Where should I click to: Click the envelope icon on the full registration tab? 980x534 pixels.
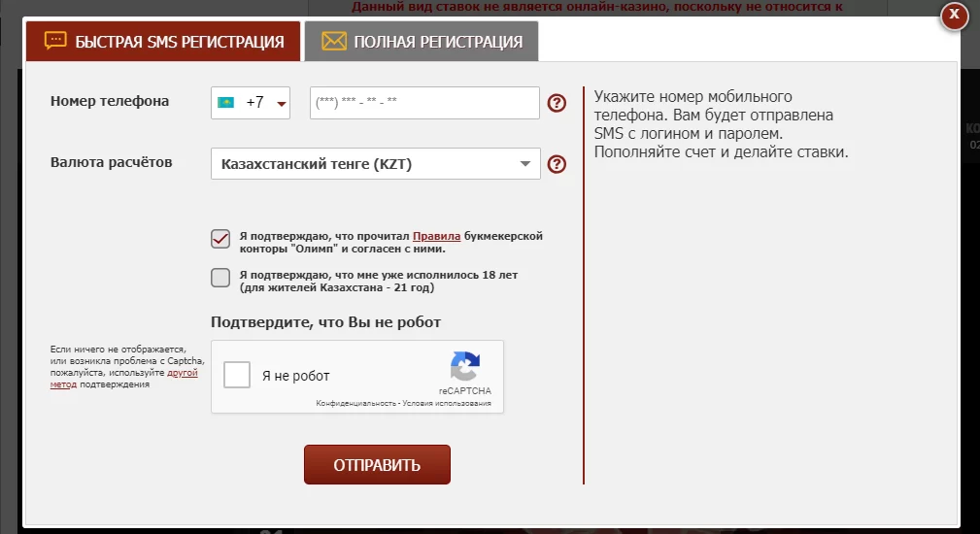(x=334, y=41)
